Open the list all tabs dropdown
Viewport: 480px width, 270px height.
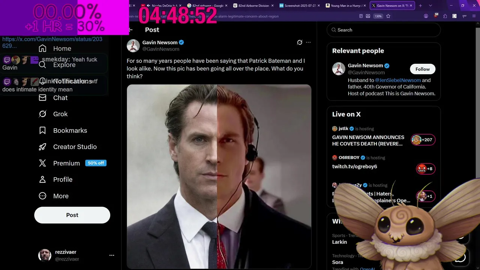click(430, 6)
